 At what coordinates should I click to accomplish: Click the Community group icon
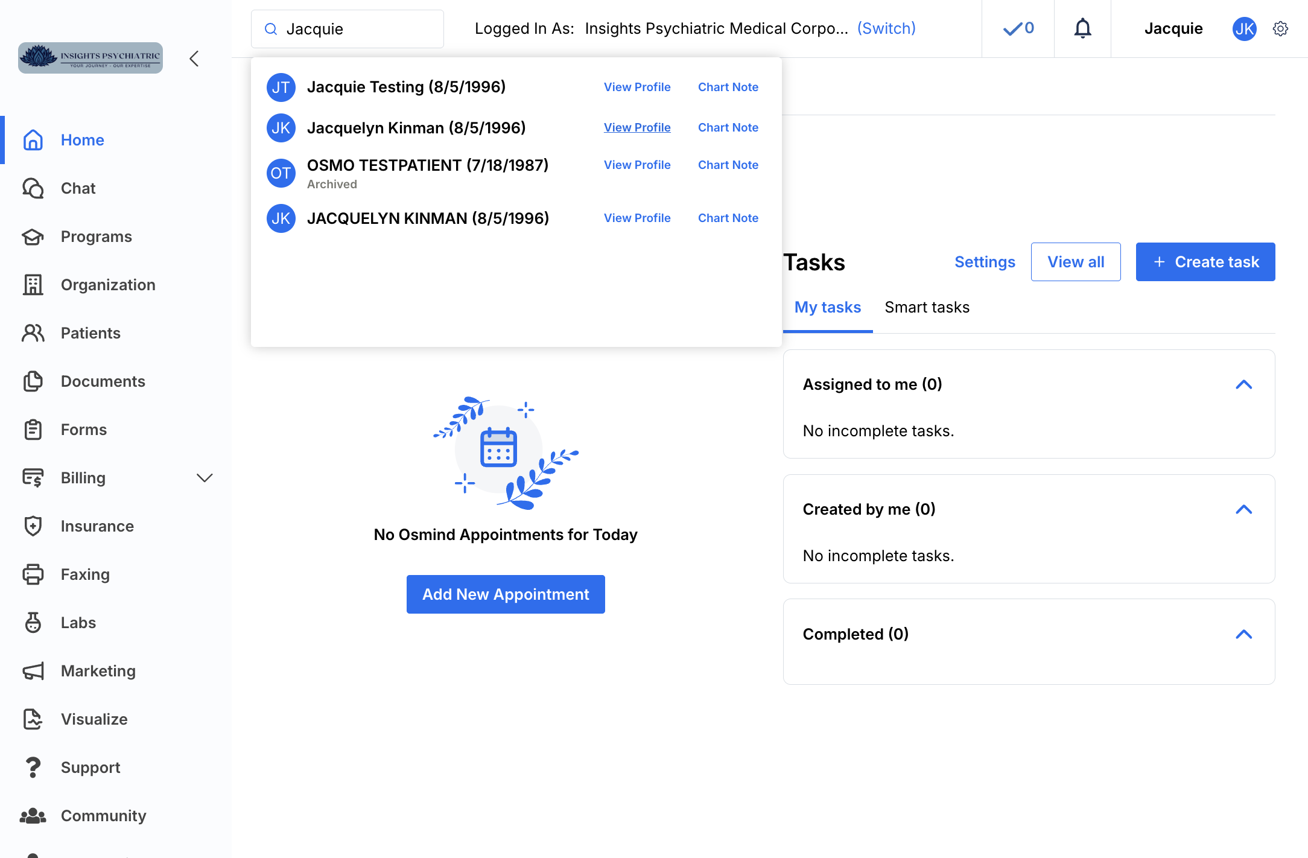coord(33,816)
